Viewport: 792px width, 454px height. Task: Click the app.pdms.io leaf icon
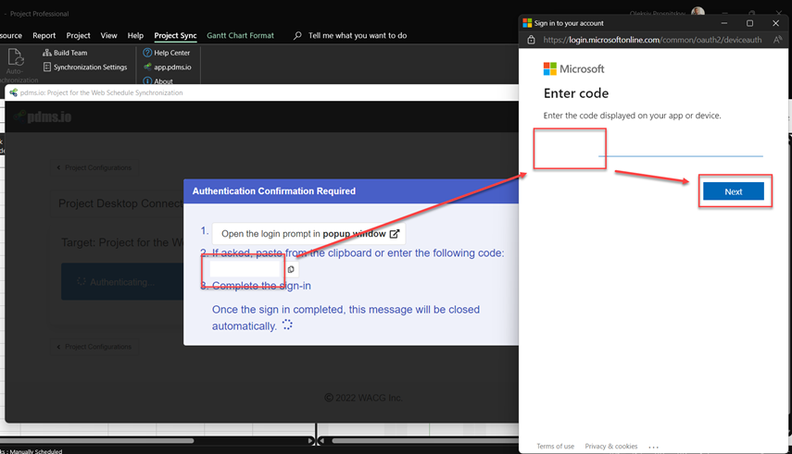click(x=147, y=67)
